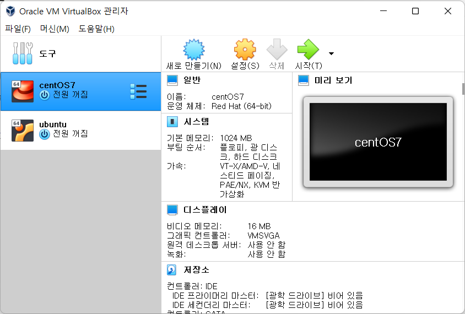Click the '16 MB' video memory value
The height and width of the screenshot is (314, 465).
(x=259, y=226)
